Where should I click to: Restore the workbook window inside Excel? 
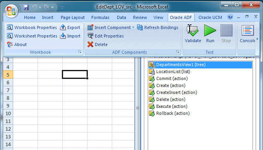coord(247,17)
